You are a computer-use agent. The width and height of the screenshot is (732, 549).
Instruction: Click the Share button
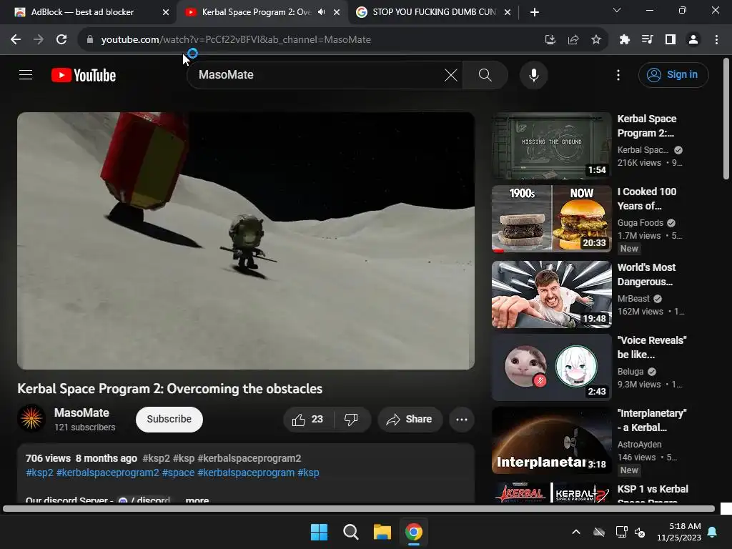[410, 419]
